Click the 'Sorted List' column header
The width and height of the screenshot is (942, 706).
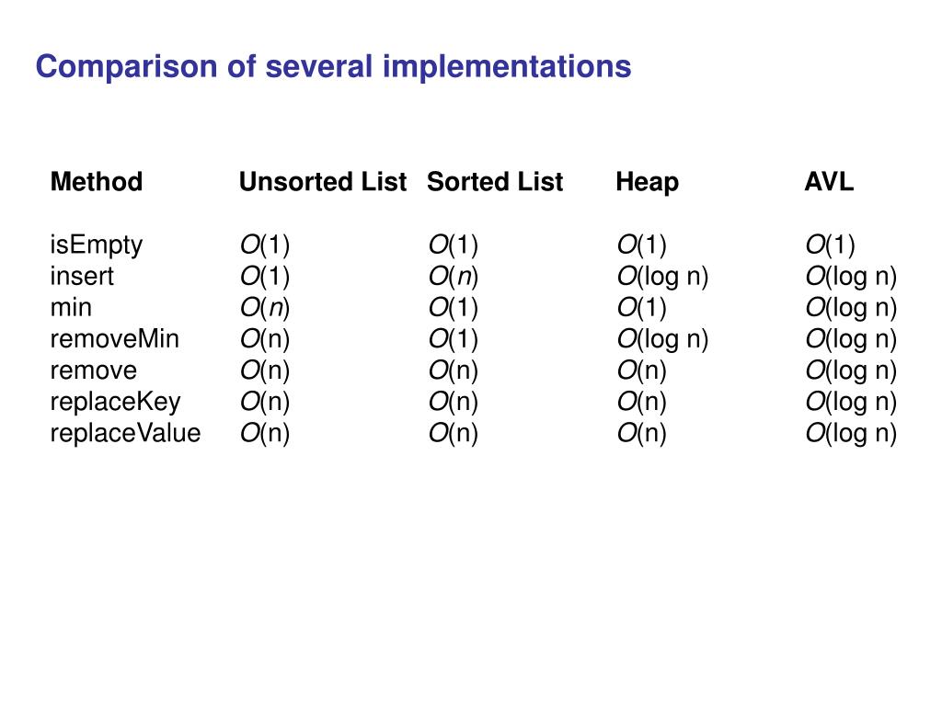pyautogui.click(x=495, y=181)
